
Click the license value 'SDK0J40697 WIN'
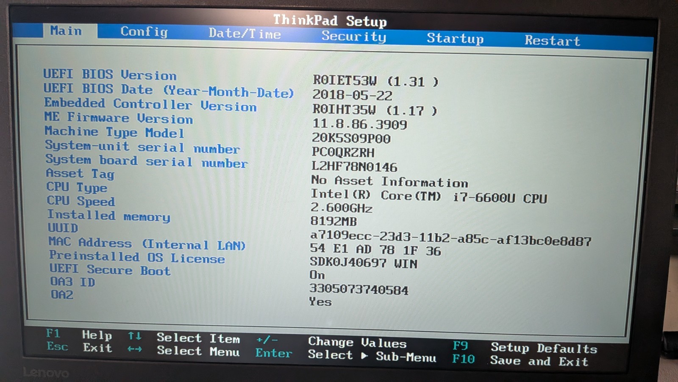pos(363,263)
